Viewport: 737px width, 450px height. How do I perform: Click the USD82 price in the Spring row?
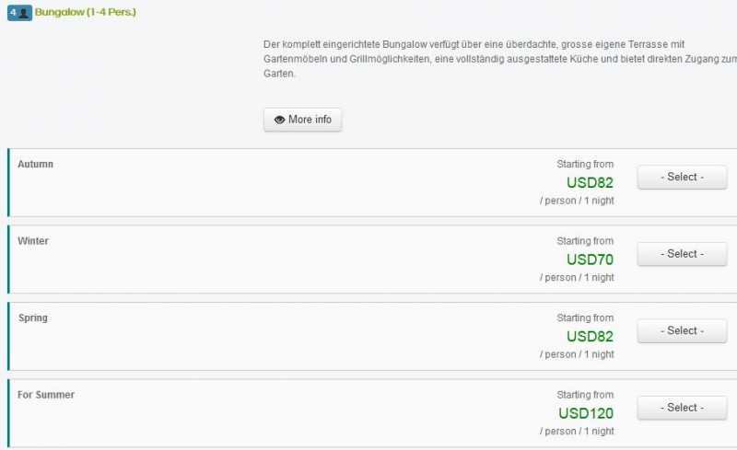coord(590,336)
